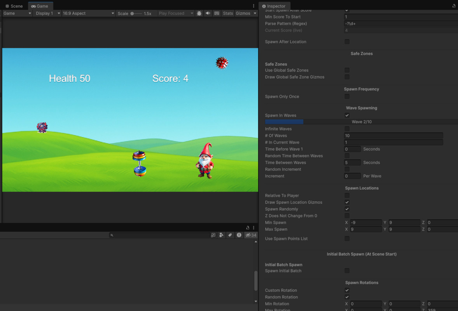
Task: Click the search by label tag icon
Action: (230, 235)
